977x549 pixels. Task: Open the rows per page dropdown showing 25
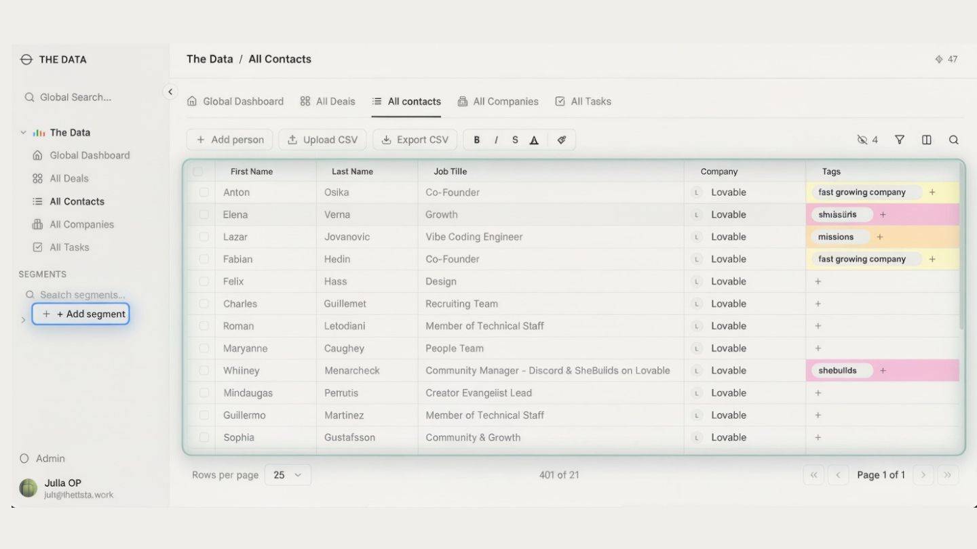[x=287, y=474]
